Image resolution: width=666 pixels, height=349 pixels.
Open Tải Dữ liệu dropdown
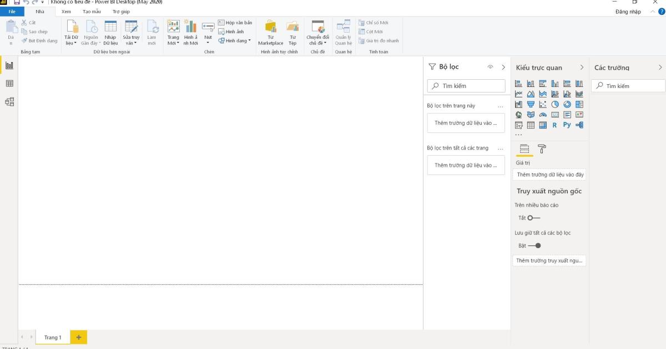[71, 34]
